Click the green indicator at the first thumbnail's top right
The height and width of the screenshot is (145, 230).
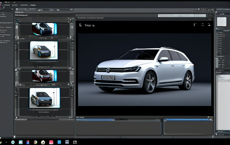tap(73, 21)
